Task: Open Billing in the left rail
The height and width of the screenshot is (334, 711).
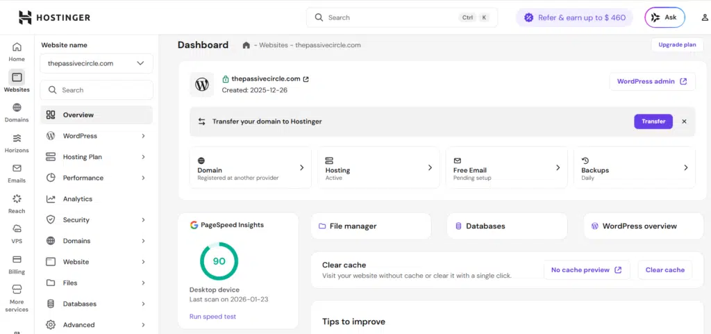Action: click(x=17, y=264)
